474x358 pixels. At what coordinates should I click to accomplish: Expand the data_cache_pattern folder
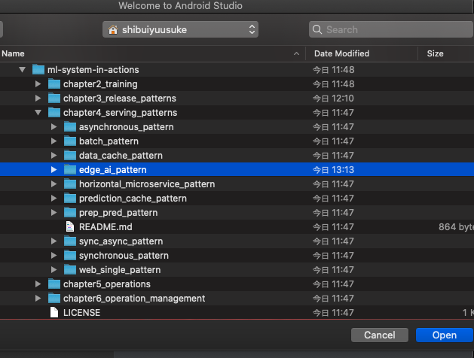coord(54,156)
